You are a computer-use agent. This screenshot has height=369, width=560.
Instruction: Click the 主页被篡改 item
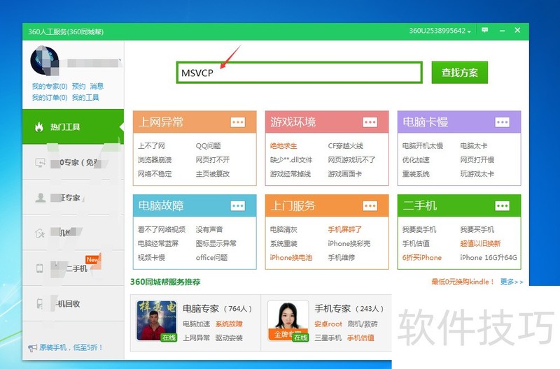[x=213, y=174]
